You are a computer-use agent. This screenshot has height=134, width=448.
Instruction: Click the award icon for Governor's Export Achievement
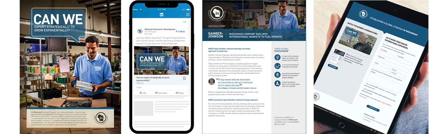click(277, 75)
